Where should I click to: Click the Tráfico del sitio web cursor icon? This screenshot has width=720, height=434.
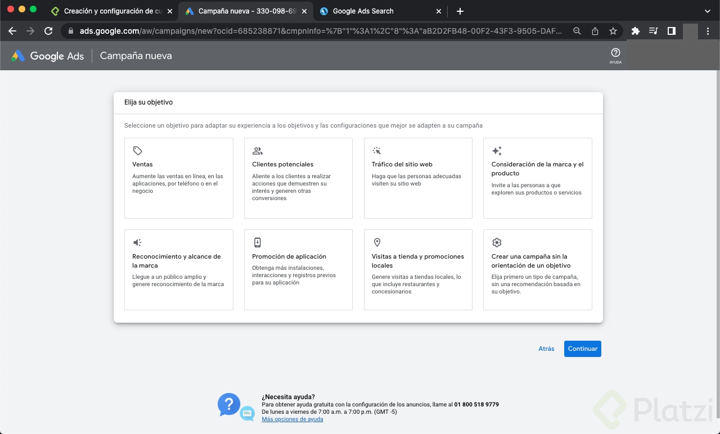pos(377,151)
